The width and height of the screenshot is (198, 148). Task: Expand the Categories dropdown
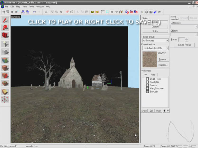pos(196,27)
